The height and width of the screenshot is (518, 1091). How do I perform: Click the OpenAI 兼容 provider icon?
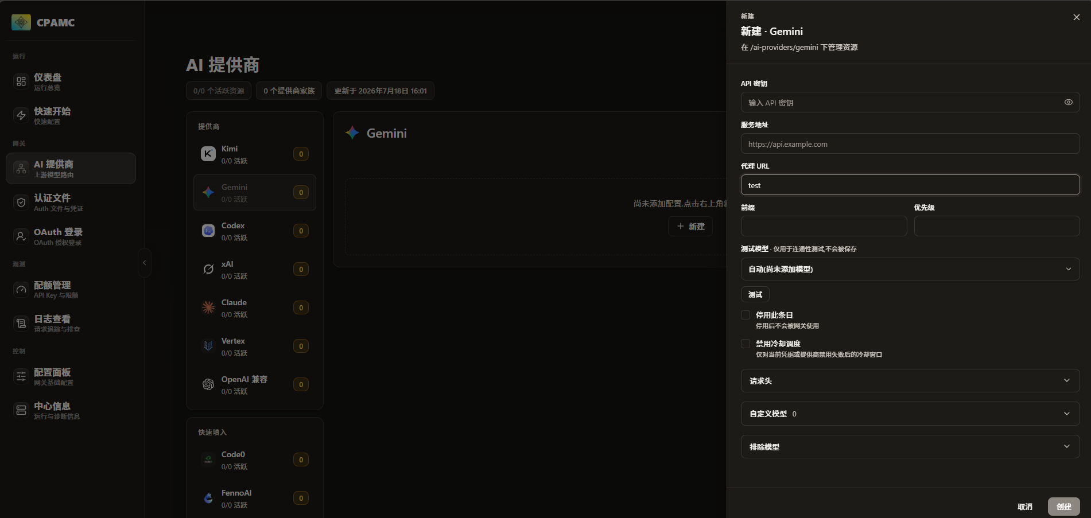click(x=208, y=384)
